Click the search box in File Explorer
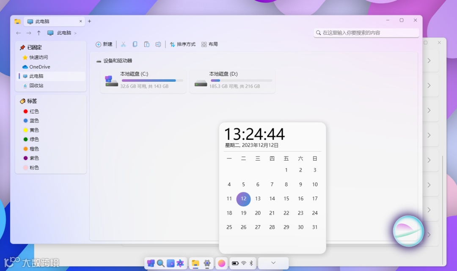 coord(366,33)
